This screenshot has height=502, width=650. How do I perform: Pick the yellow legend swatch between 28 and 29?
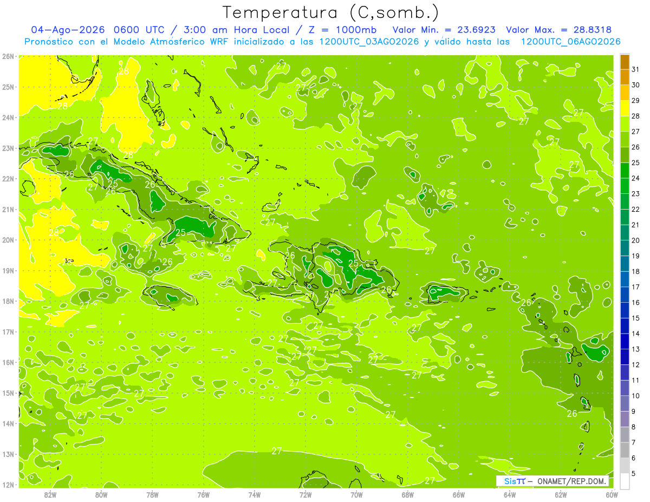(x=625, y=108)
